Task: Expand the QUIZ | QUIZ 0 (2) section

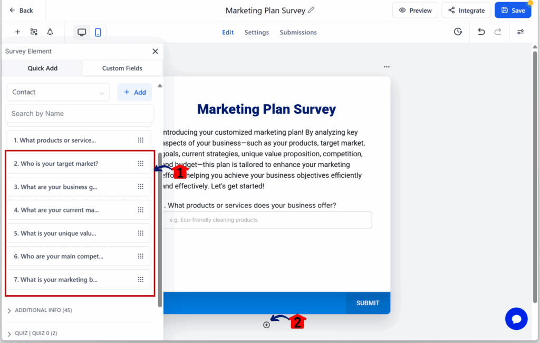Action: pos(32,334)
